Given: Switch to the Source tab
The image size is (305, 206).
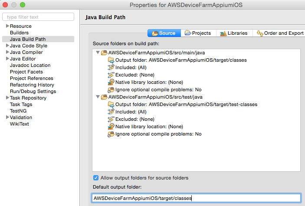Looking at the screenshot, I should tap(164, 33).
